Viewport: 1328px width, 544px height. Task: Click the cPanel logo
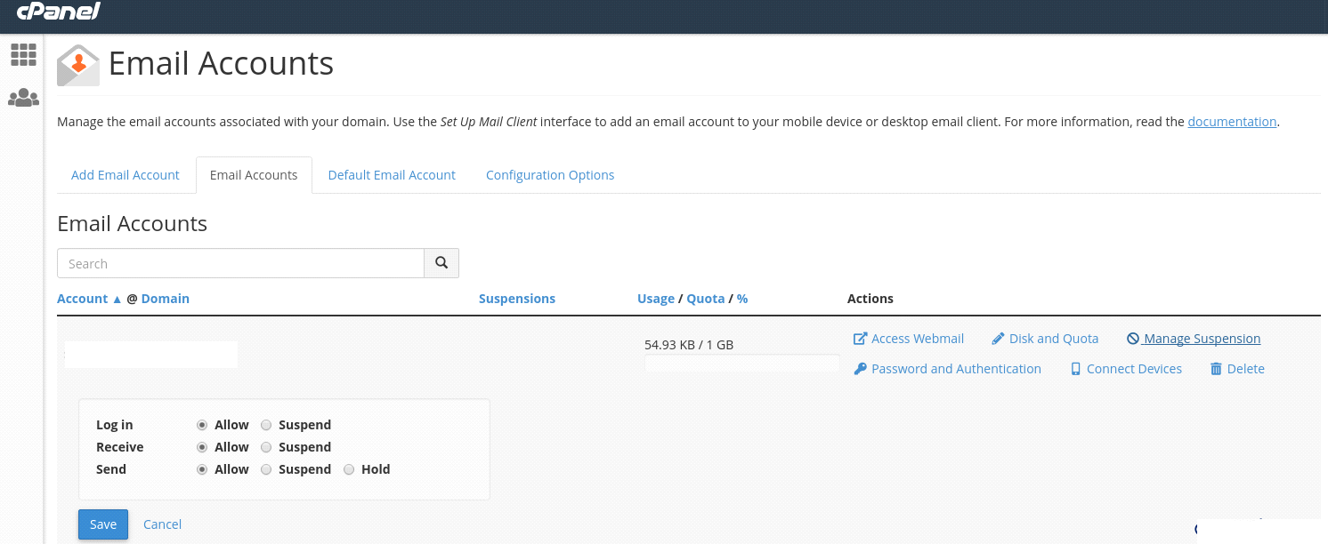59,12
